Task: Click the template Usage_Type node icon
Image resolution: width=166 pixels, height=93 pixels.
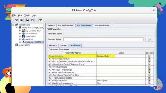Action: click(20, 28)
